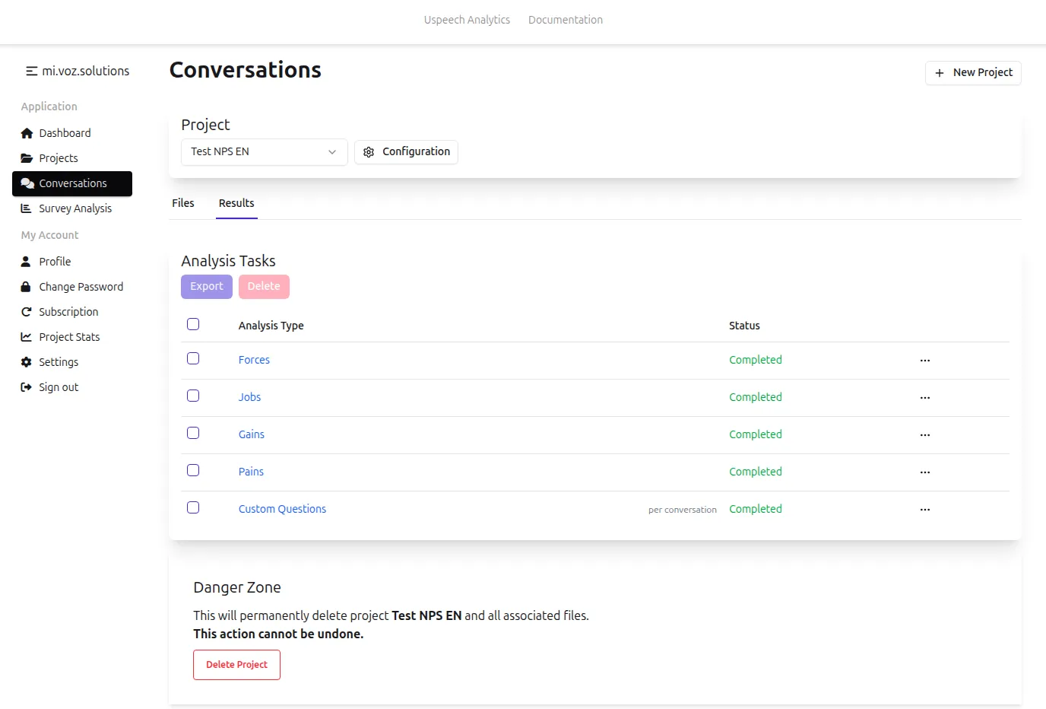The width and height of the screenshot is (1046, 709).
Task: Click the New Project button
Action: tap(973, 73)
